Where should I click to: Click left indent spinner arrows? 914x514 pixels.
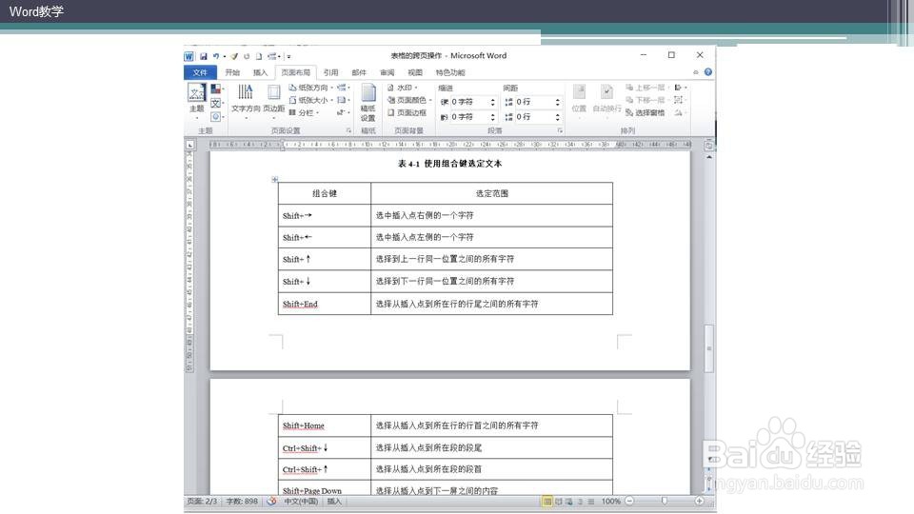[x=493, y=102]
